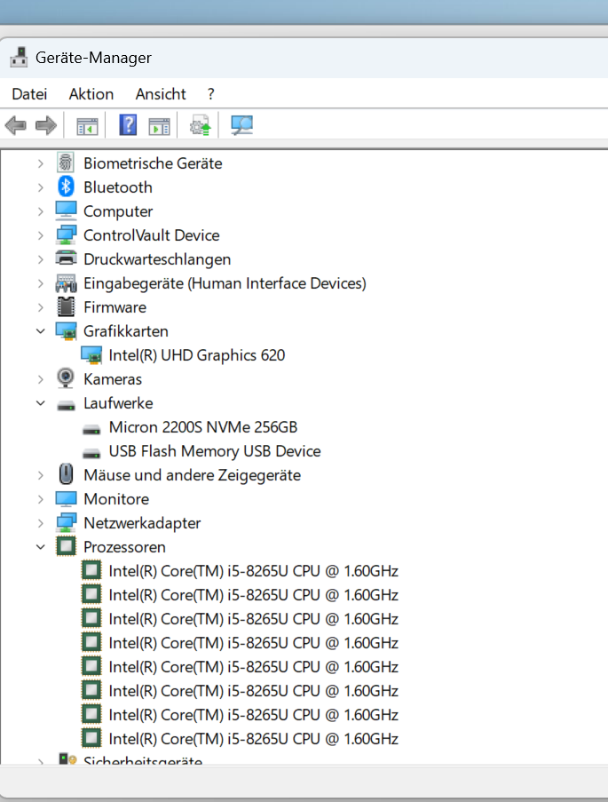Open help with the blue question mark icon
The image size is (608, 802).
pyautogui.click(x=128, y=125)
